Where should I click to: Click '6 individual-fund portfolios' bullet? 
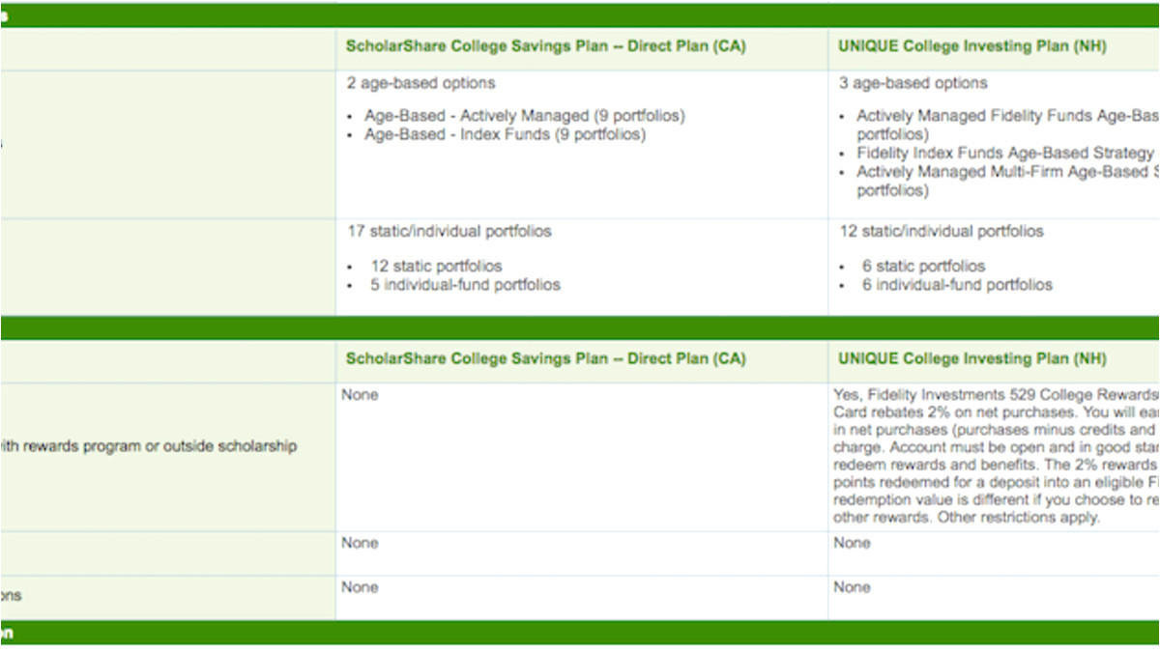tap(957, 285)
